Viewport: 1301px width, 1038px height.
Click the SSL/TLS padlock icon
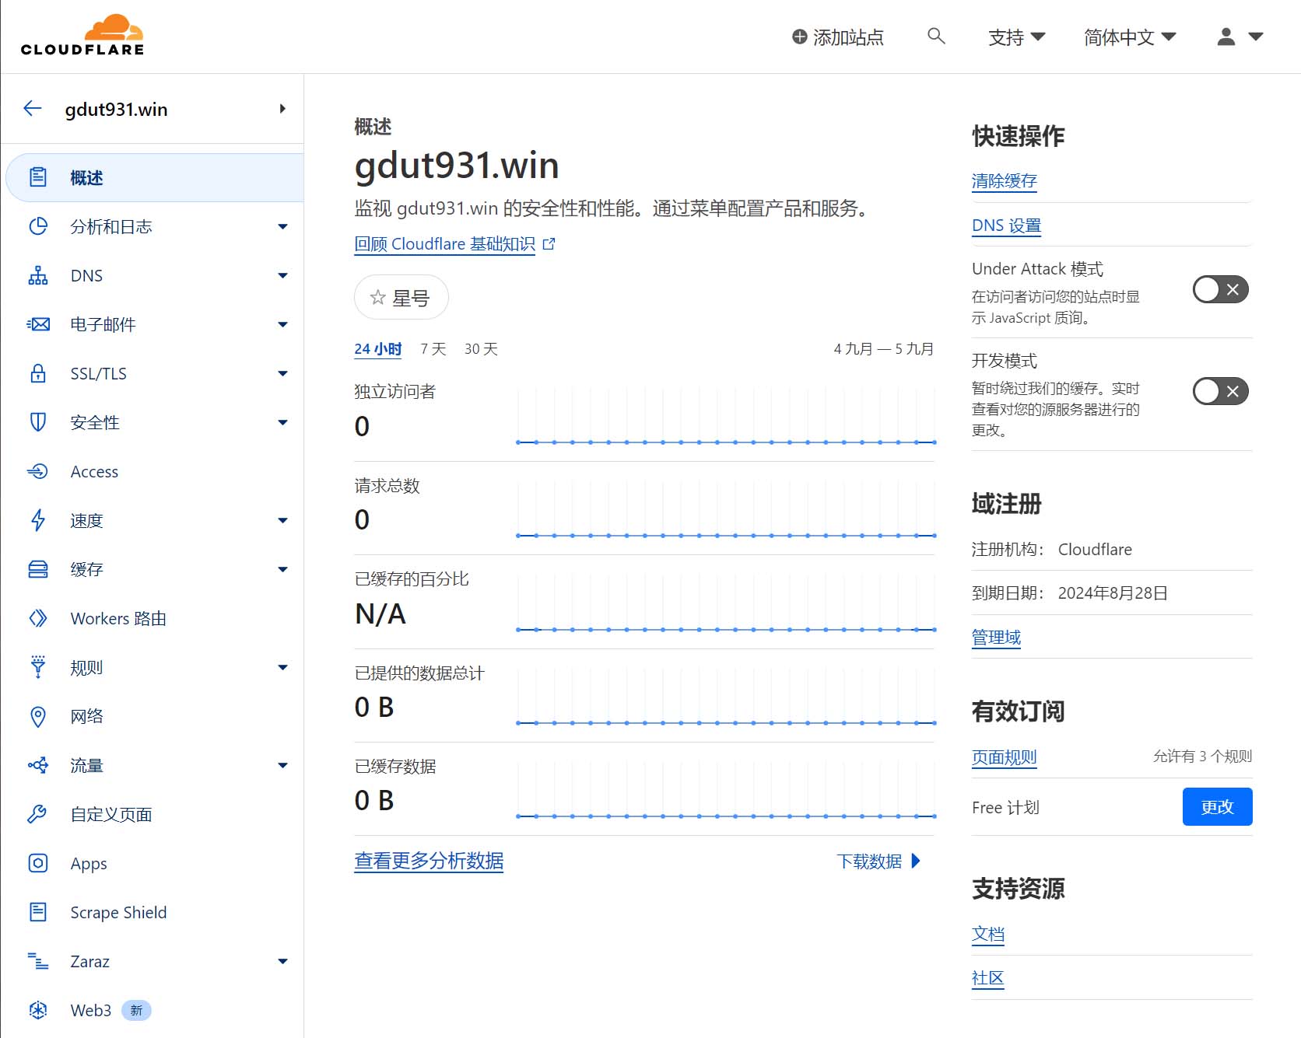tap(38, 373)
